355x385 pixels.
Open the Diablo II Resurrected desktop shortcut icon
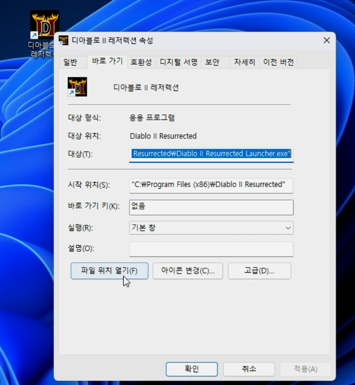tap(44, 24)
